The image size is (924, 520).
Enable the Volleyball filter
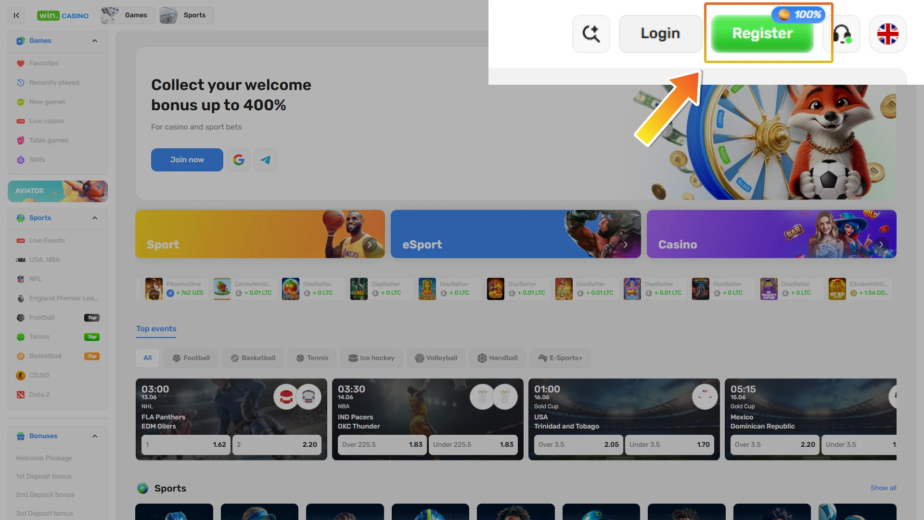pyautogui.click(x=436, y=358)
